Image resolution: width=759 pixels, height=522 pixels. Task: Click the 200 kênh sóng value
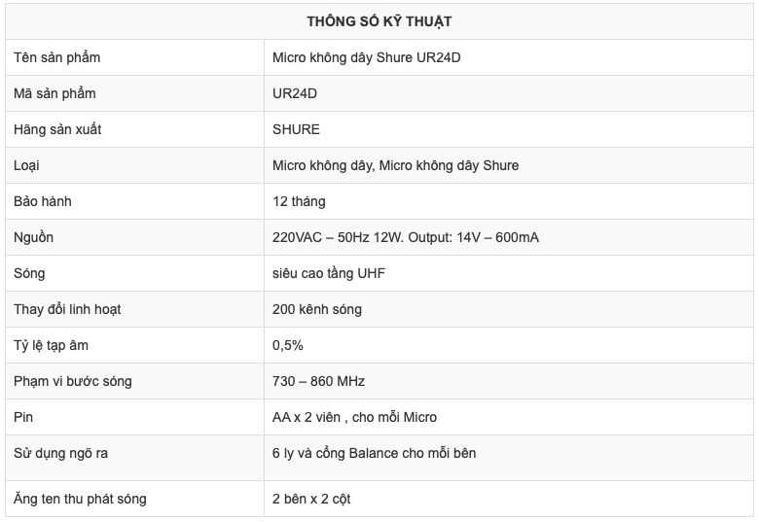[317, 309]
